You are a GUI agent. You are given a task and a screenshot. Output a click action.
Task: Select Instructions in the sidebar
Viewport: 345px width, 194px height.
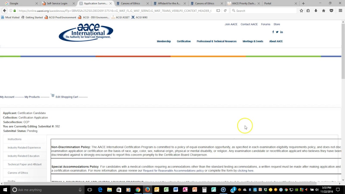(15, 139)
